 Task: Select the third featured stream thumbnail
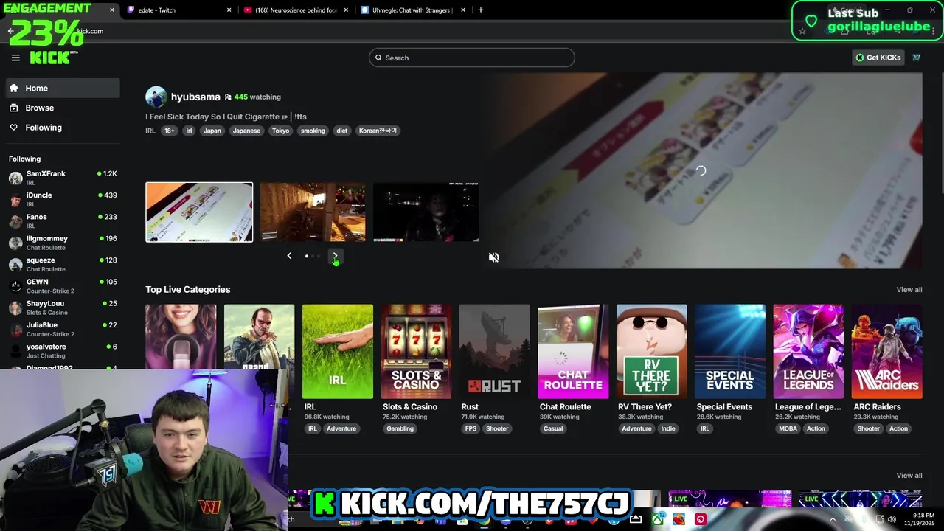[x=426, y=212]
